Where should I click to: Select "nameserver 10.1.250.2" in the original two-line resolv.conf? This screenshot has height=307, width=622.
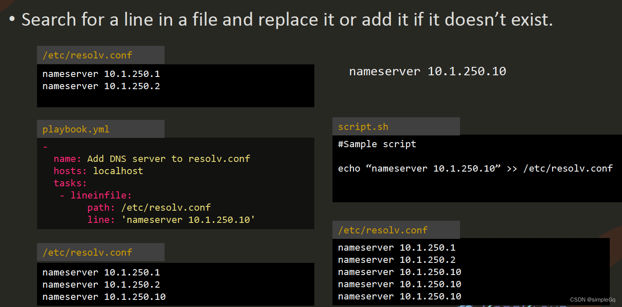(101, 86)
